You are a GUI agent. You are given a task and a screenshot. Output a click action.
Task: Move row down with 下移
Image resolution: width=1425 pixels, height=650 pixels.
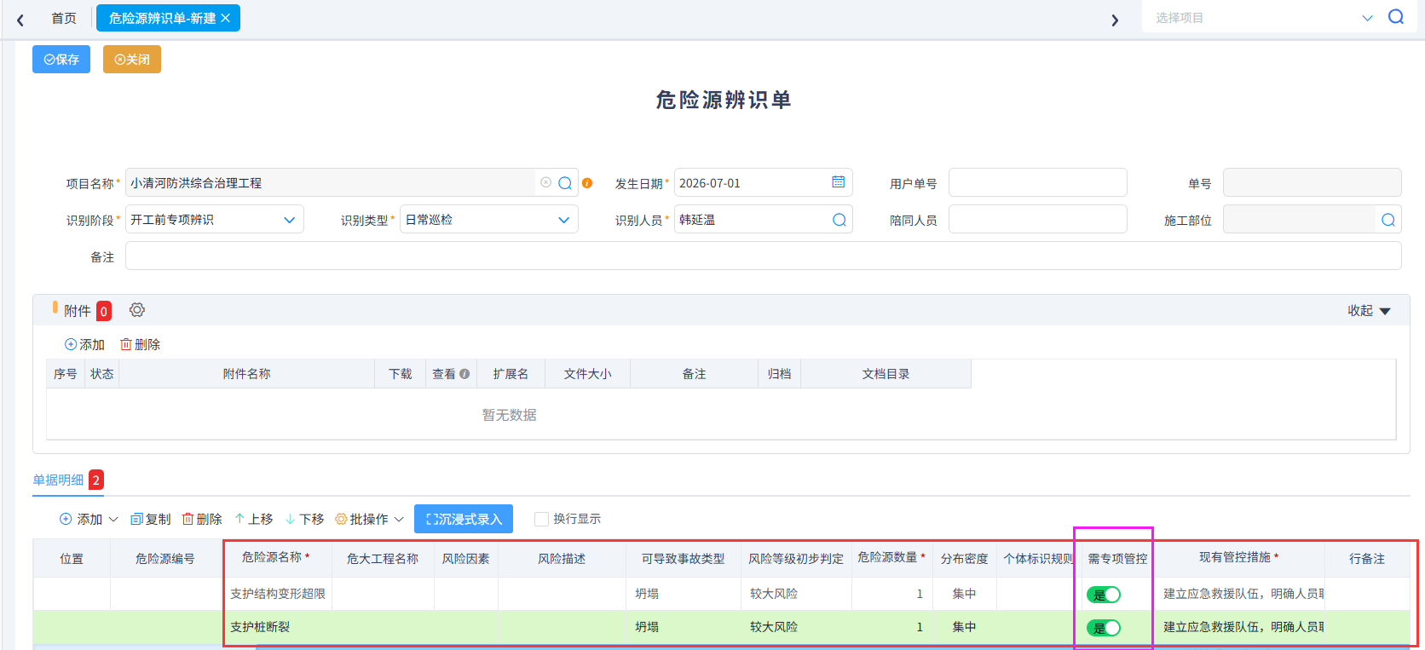(x=304, y=519)
